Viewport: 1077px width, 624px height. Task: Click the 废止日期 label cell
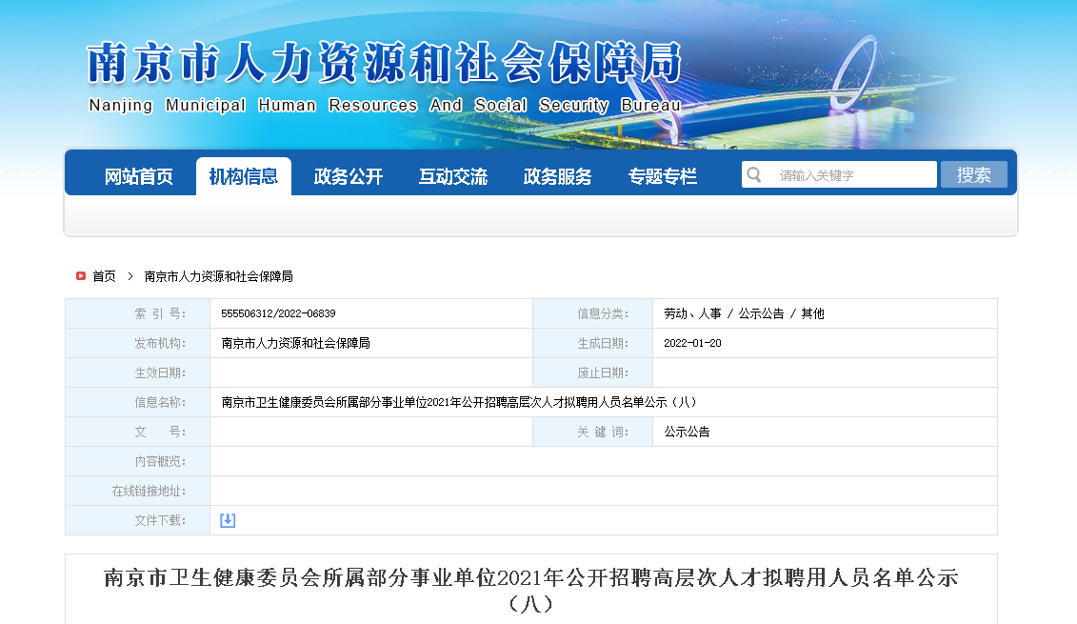pos(592,372)
